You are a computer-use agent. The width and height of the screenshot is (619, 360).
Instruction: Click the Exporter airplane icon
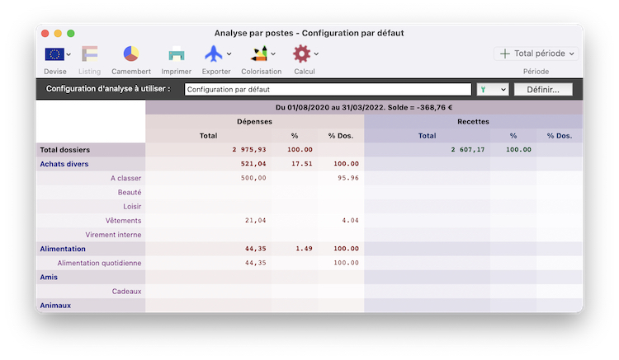[214, 54]
